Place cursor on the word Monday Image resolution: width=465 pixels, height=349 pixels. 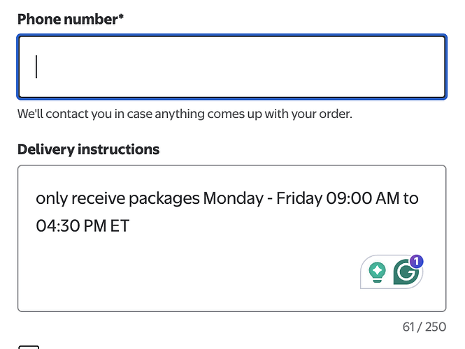point(233,198)
